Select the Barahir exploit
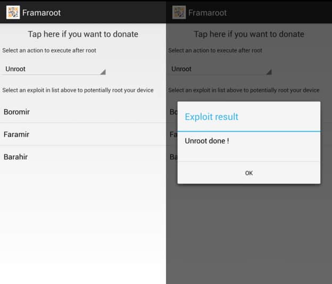 coord(83,157)
